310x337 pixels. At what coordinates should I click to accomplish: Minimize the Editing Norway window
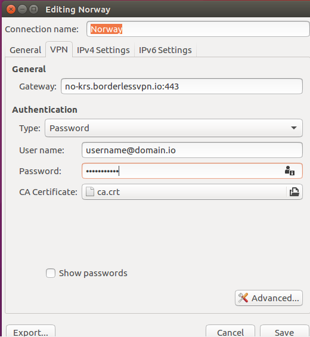pos(22,10)
